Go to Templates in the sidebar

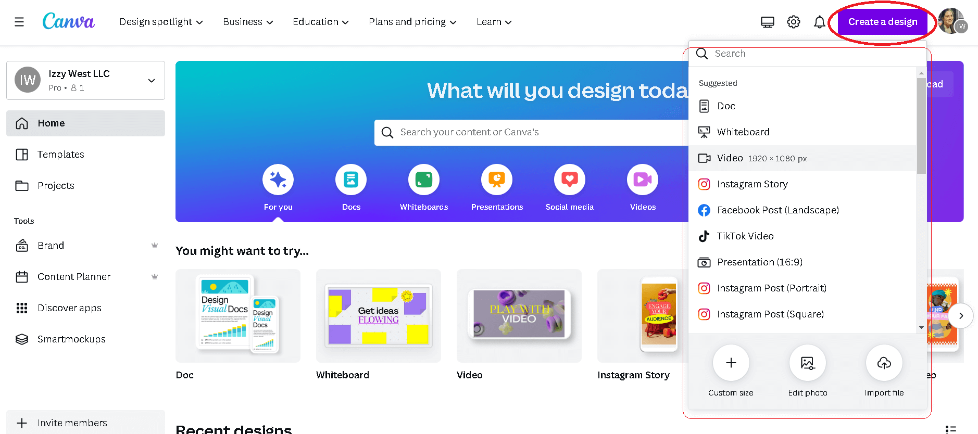coord(60,155)
